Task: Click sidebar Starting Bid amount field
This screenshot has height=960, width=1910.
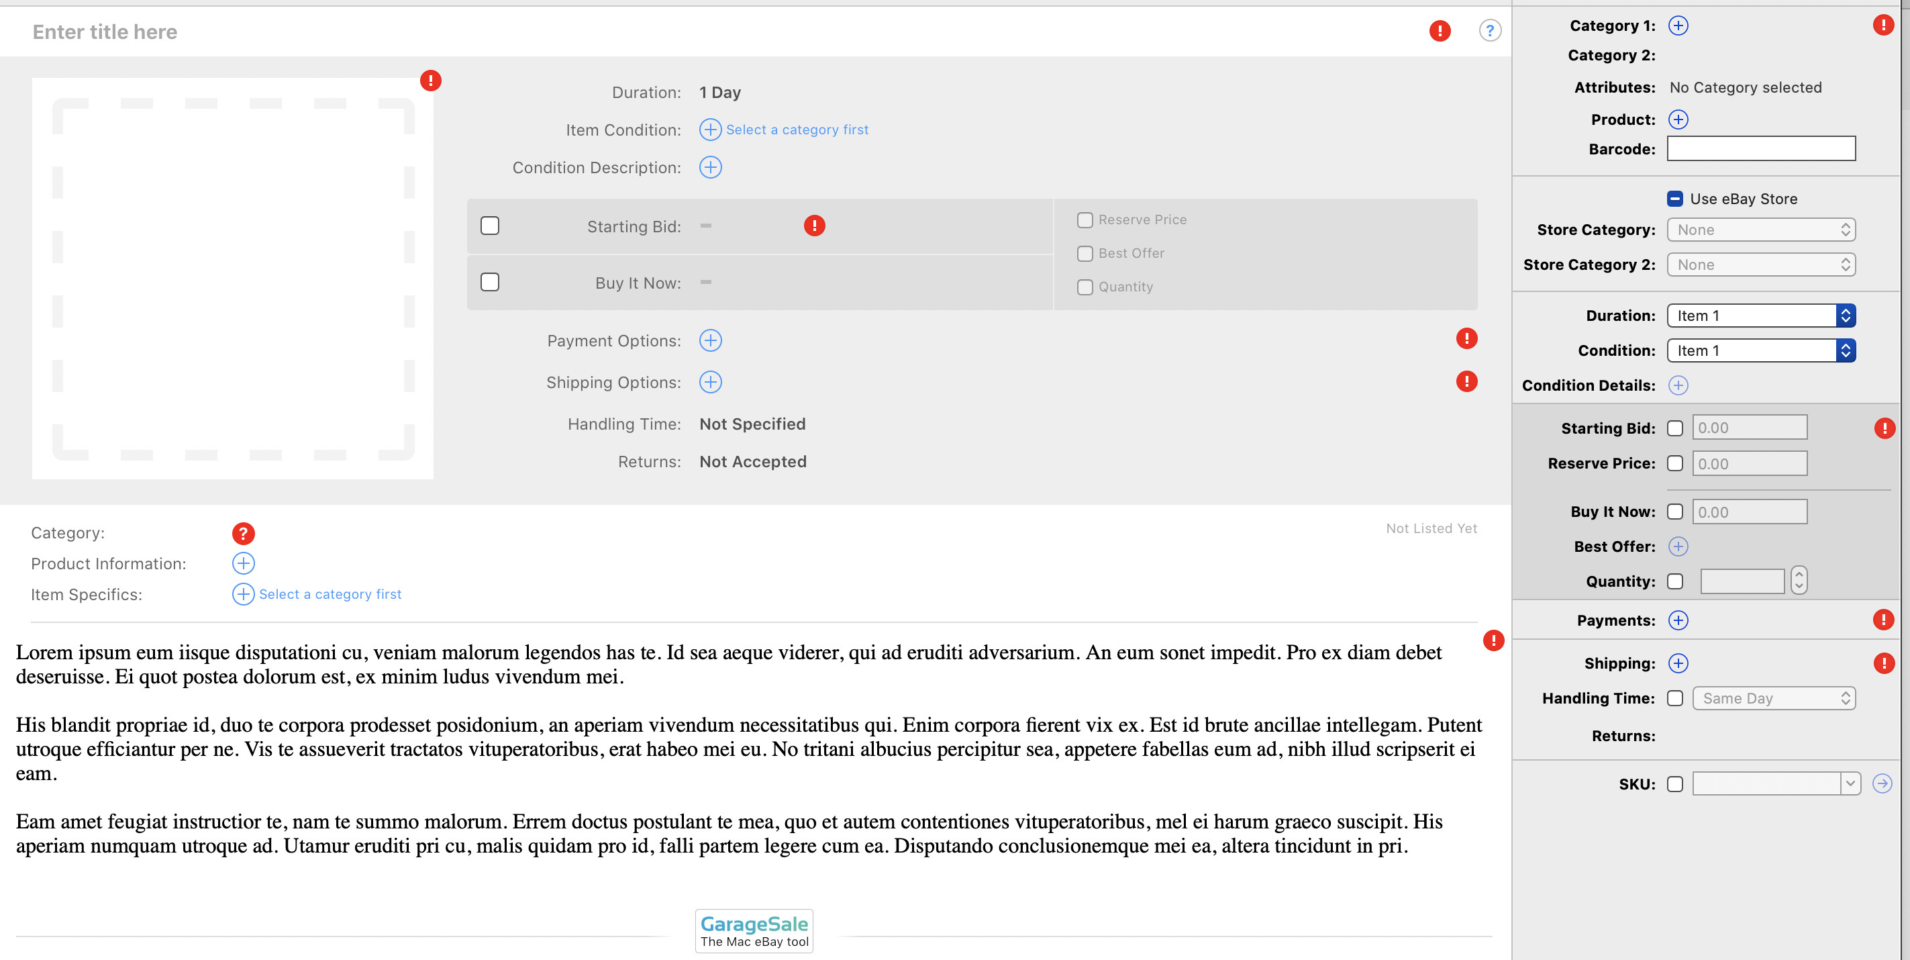Action: (1749, 428)
